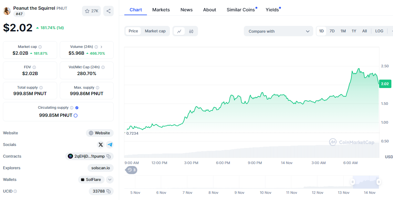Image resolution: width=393 pixels, height=200 pixels.
Task: Select the 1D time range
Action: [321, 31]
